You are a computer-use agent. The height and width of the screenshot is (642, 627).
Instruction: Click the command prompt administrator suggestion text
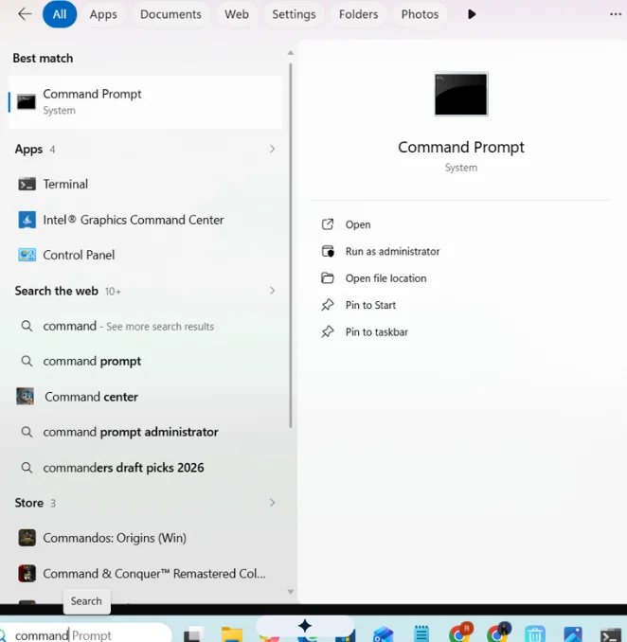point(131,432)
